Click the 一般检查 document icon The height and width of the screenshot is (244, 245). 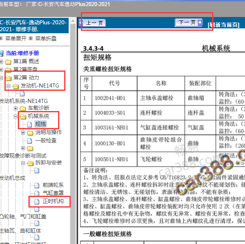(x=30, y=141)
